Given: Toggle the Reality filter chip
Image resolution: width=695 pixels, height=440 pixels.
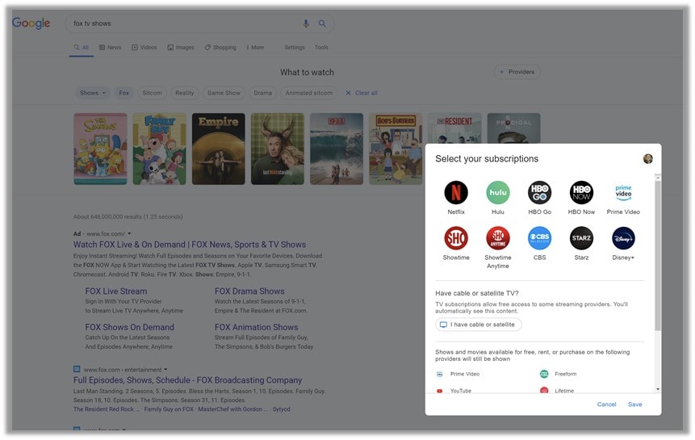Looking at the screenshot, I should (184, 93).
